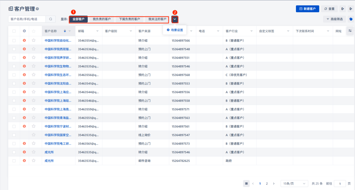Check the box for 中国科学院生态环 row

click(x=14, y=75)
